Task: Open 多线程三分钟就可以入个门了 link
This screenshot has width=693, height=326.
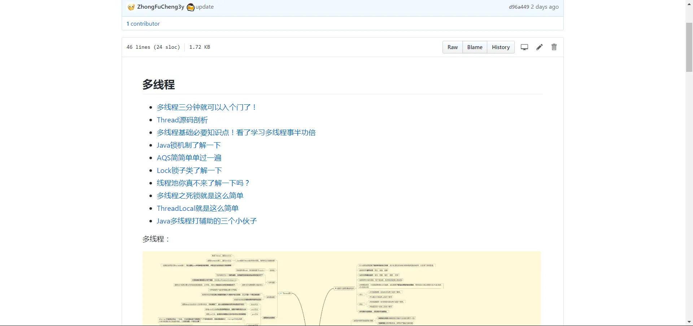Action: point(206,107)
